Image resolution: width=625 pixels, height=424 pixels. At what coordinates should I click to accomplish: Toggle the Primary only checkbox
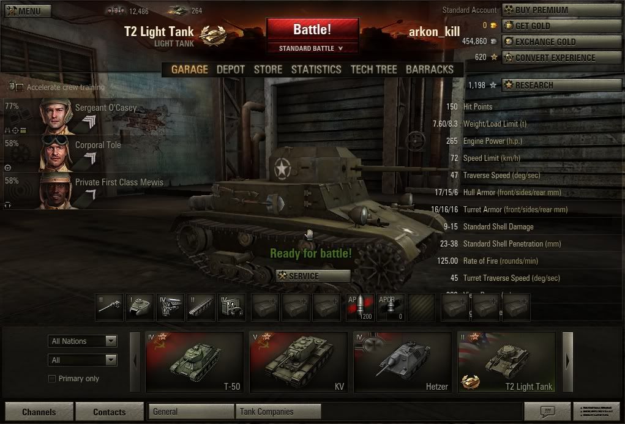pos(52,379)
